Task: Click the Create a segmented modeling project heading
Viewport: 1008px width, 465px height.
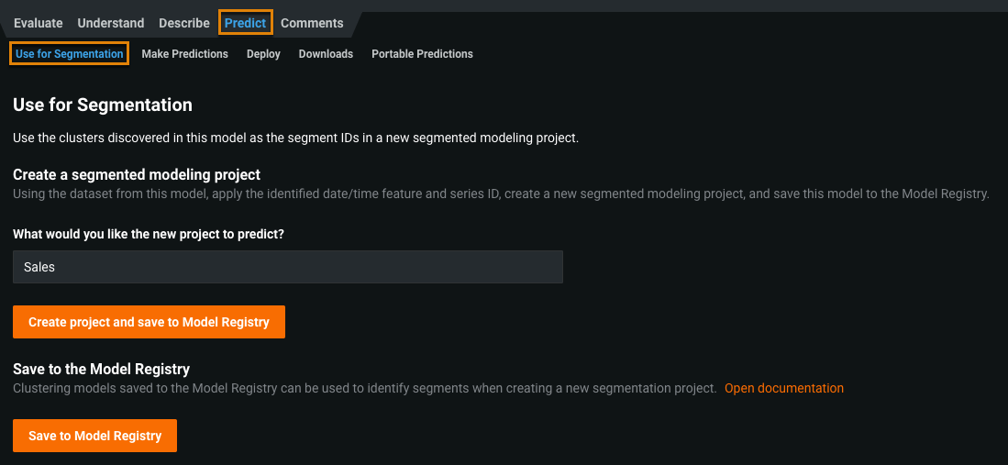Action: [137, 174]
